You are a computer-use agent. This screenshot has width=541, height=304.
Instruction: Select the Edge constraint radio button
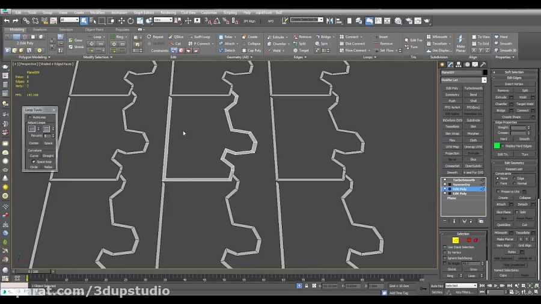(x=515, y=178)
